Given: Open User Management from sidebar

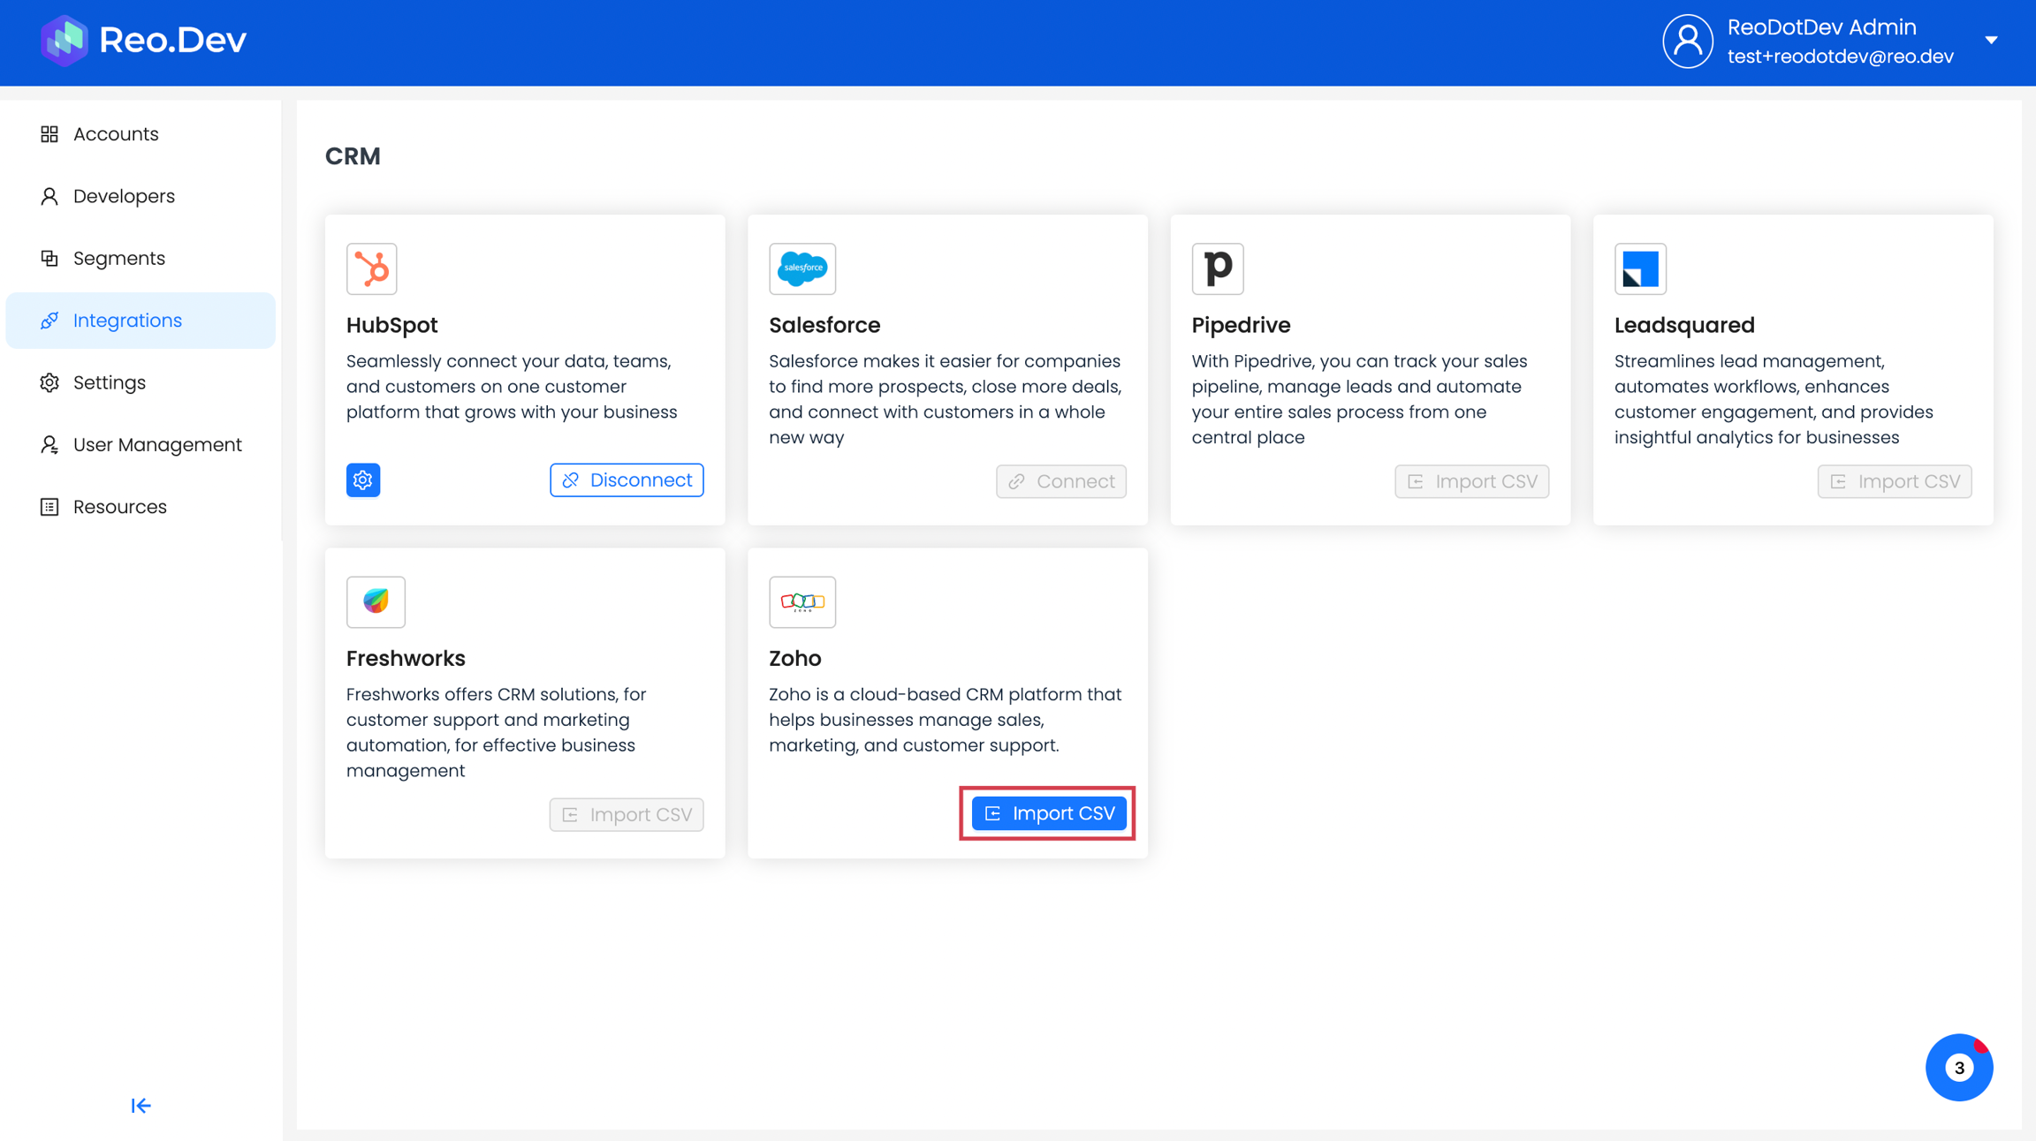Looking at the screenshot, I should coord(157,444).
